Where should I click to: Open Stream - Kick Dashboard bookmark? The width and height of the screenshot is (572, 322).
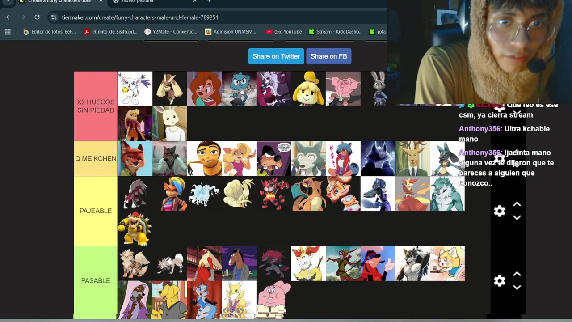(x=336, y=32)
